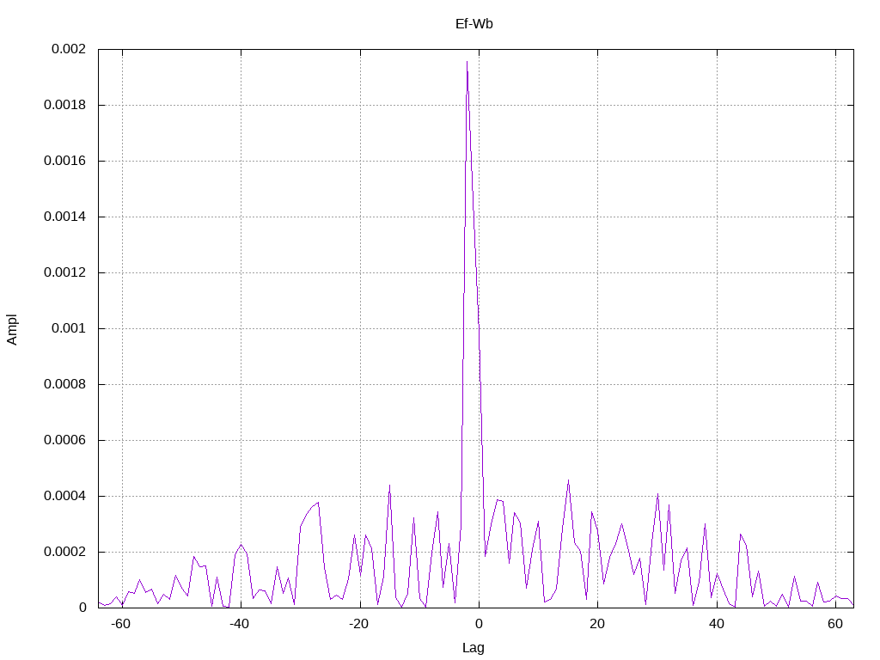Click the x-axis tick 60
Screen dimensions: 880x660
click(x=835, y=624)
